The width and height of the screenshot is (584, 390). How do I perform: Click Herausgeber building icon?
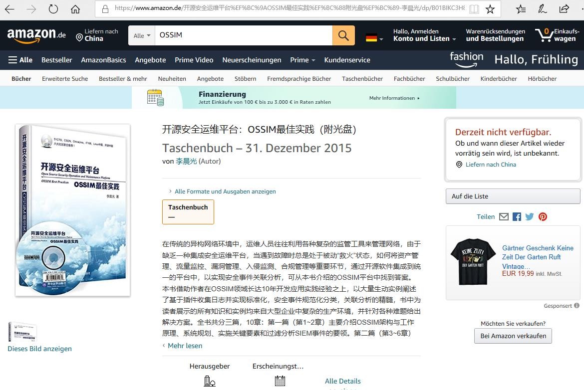(210, 381)
